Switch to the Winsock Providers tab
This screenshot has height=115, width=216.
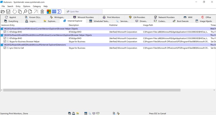(x=83, y=17)
